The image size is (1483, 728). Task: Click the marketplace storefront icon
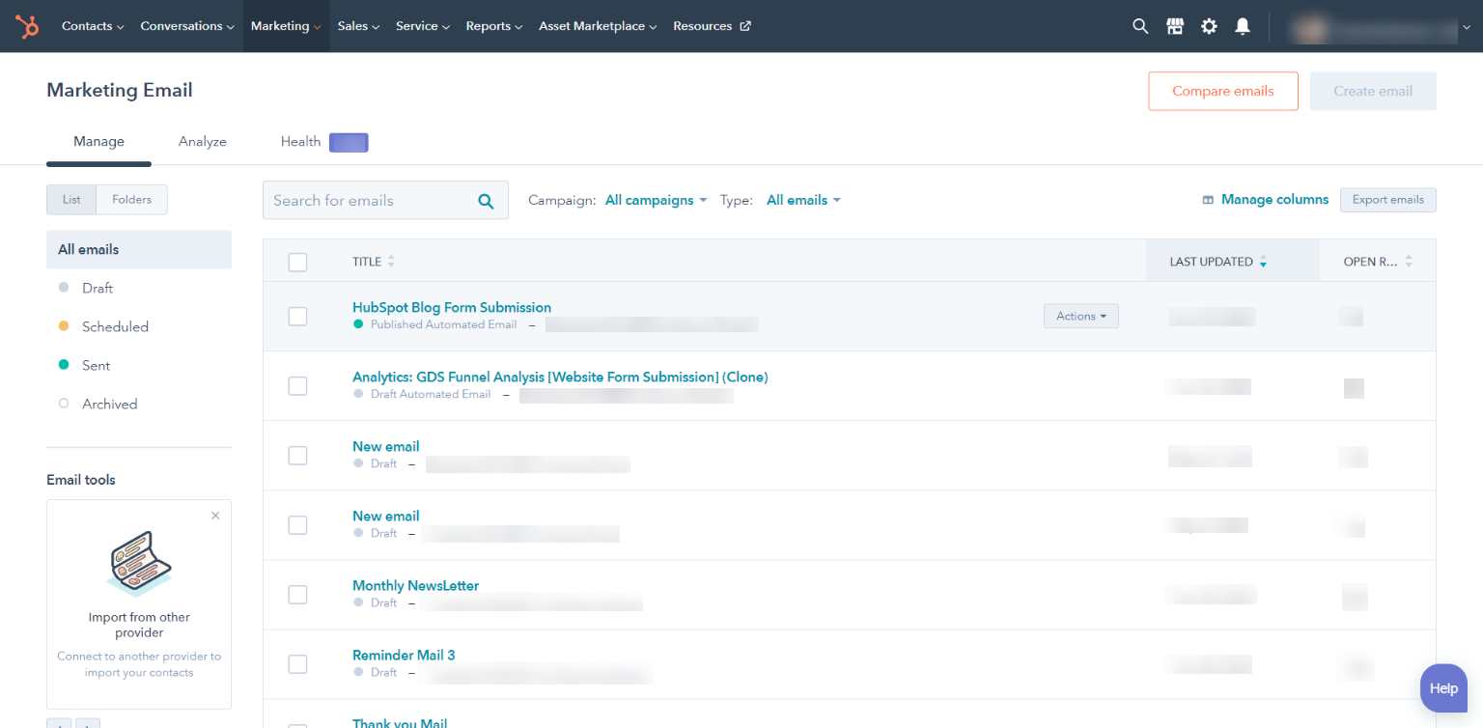(x=1175, y=26)
